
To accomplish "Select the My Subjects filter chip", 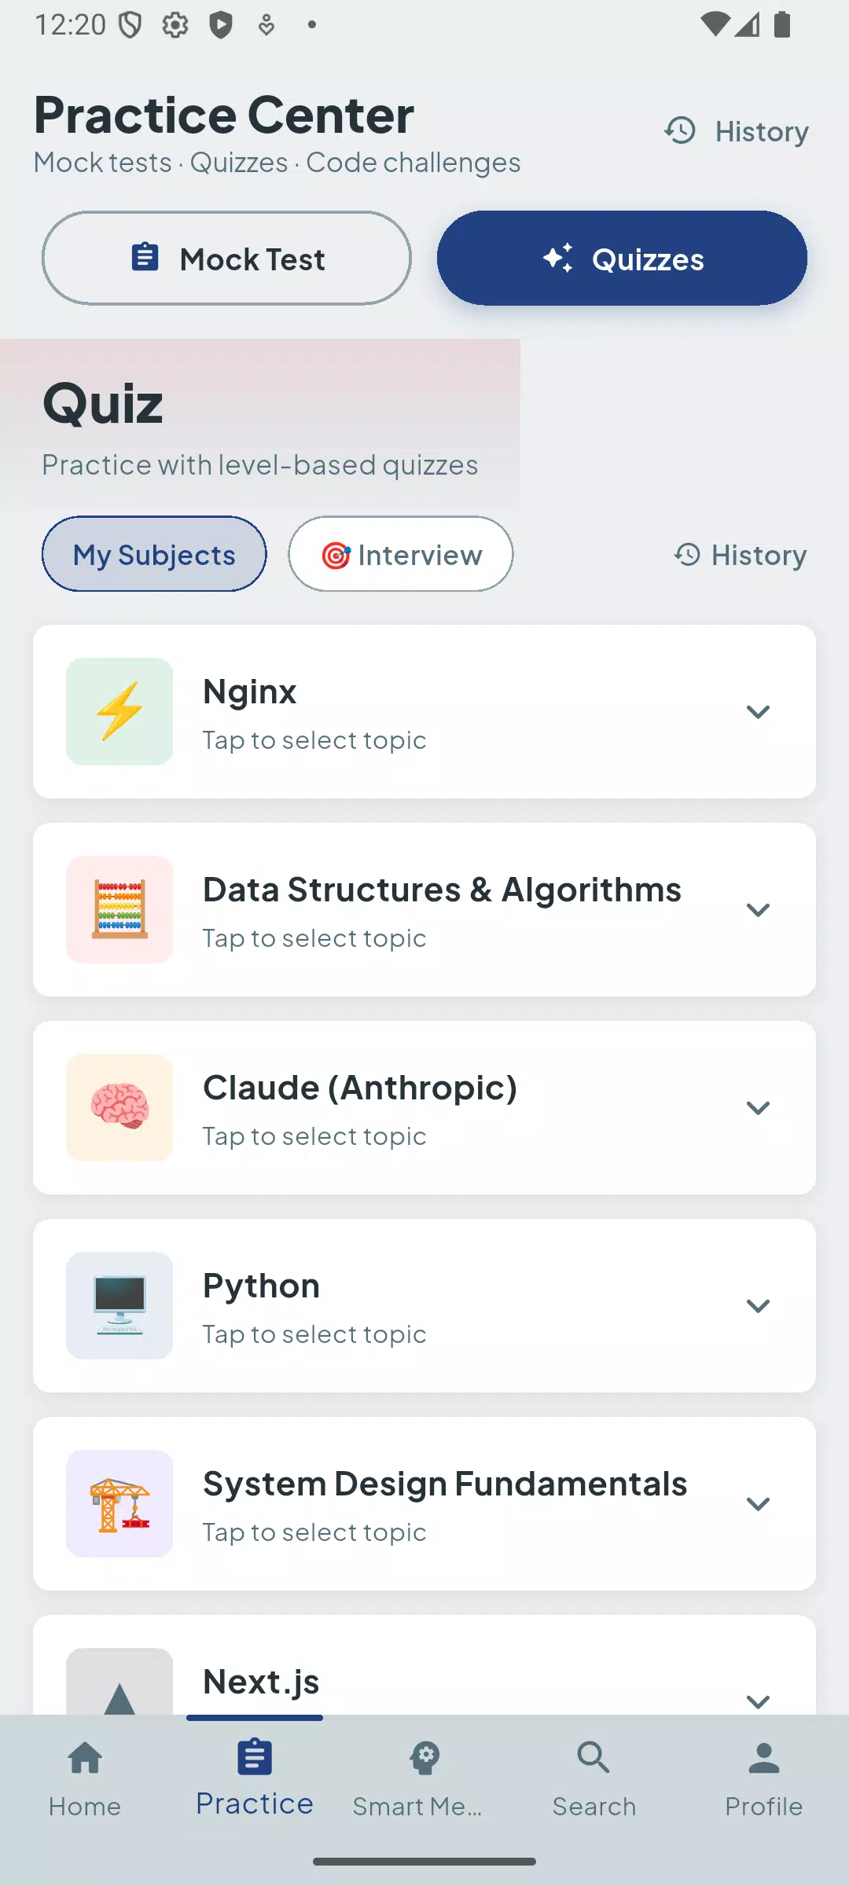I will (154, 554).
